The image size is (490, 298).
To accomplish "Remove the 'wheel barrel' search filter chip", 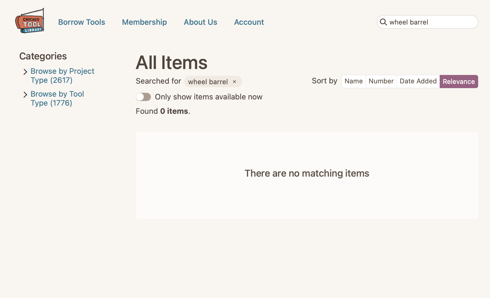I will (234, 82).
